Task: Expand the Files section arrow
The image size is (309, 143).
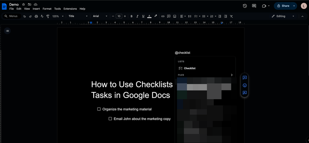Action: point(232,75)
